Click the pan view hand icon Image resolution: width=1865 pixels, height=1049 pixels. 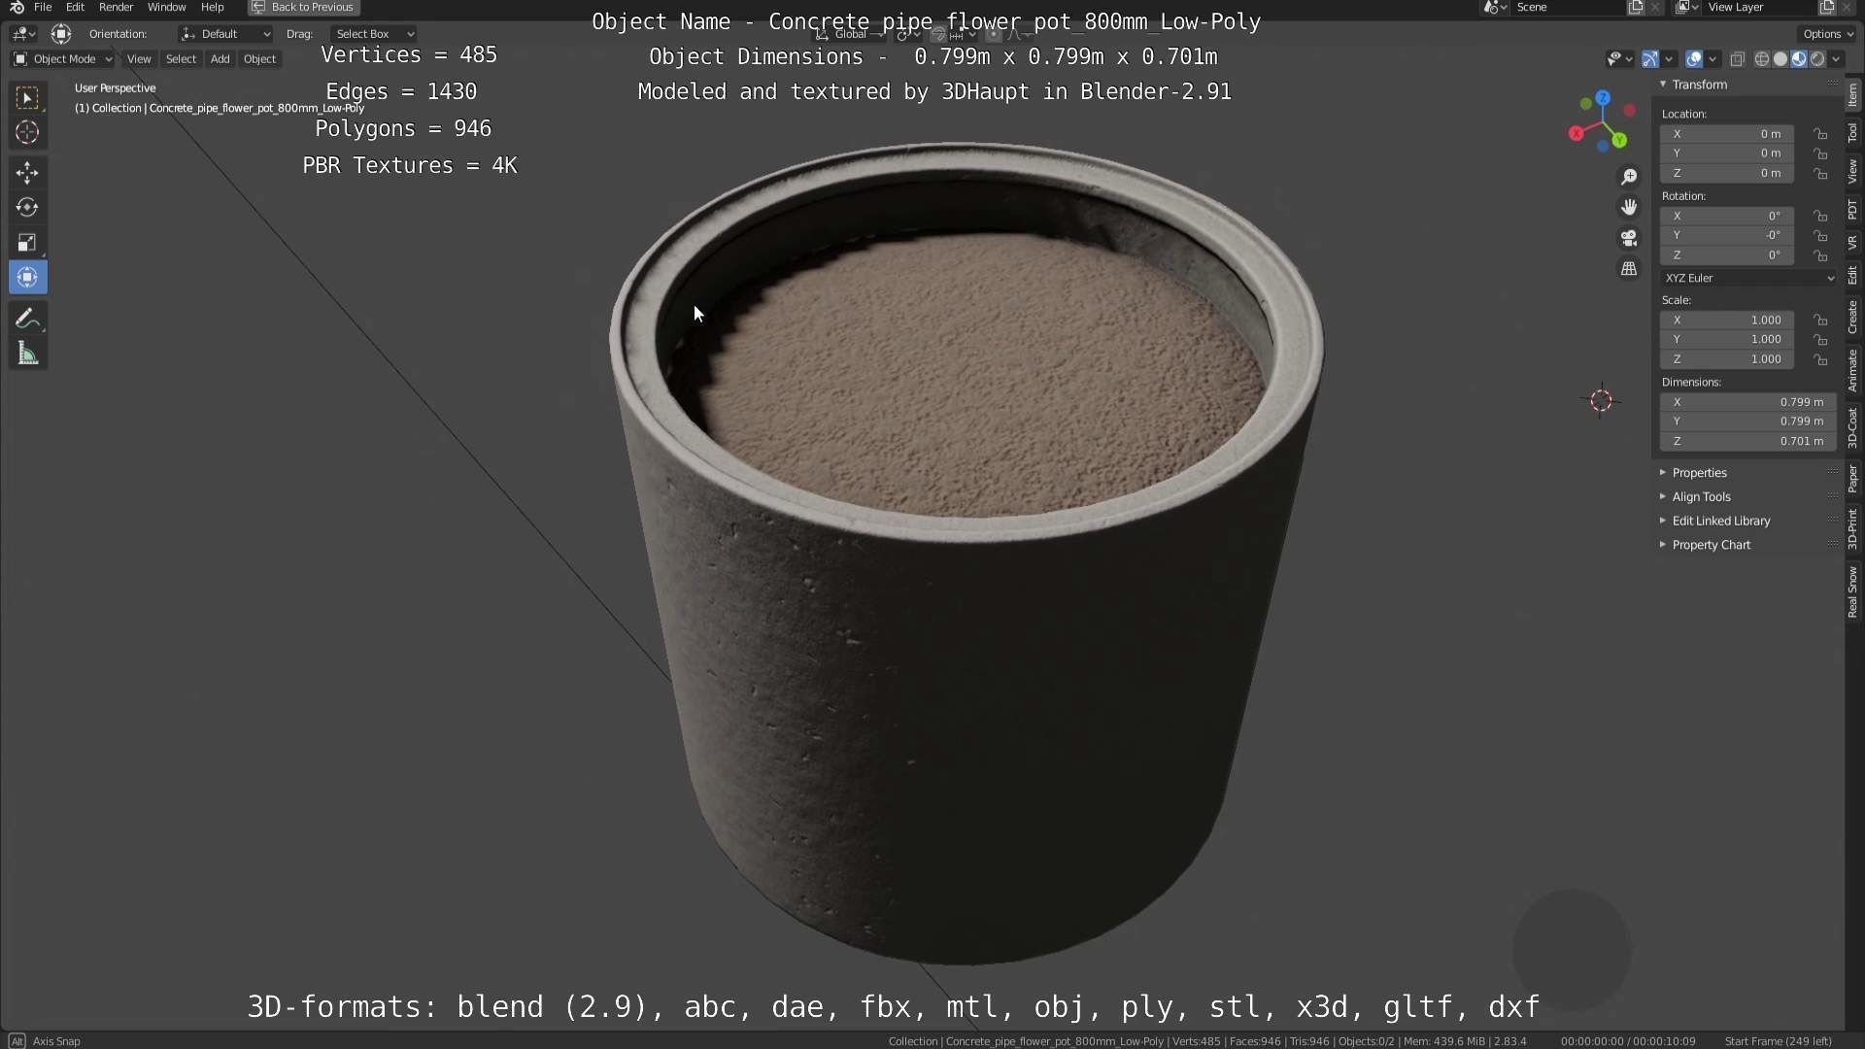[1629, 207]
